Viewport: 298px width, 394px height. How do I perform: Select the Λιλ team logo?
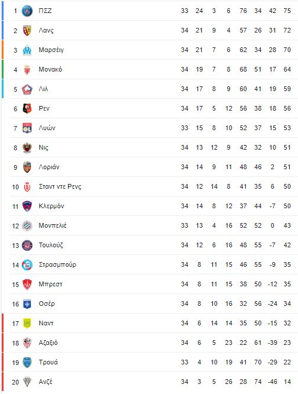click(27, 89)
